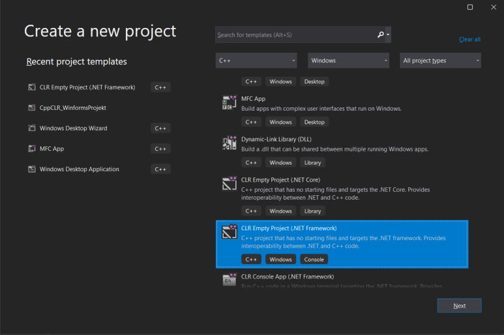Click the CLR Console App template icon

coord(229,280)
